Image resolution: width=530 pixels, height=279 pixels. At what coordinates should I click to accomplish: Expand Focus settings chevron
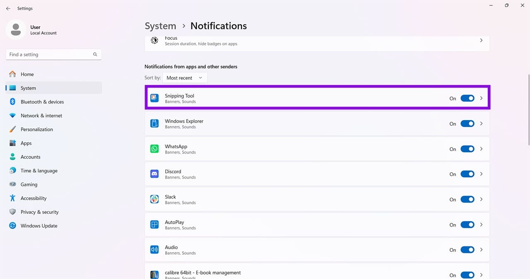point(481,40)
